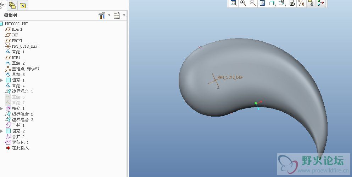Click the Zoom In magnifier icon
The height and width of the screenshot is (177, 352).
243,3
